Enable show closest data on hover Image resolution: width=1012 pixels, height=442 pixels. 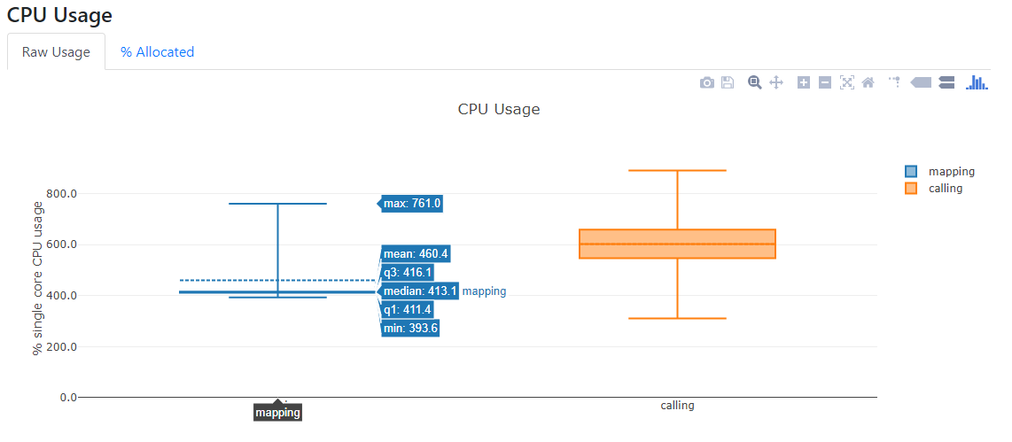[x=921, y=82]
